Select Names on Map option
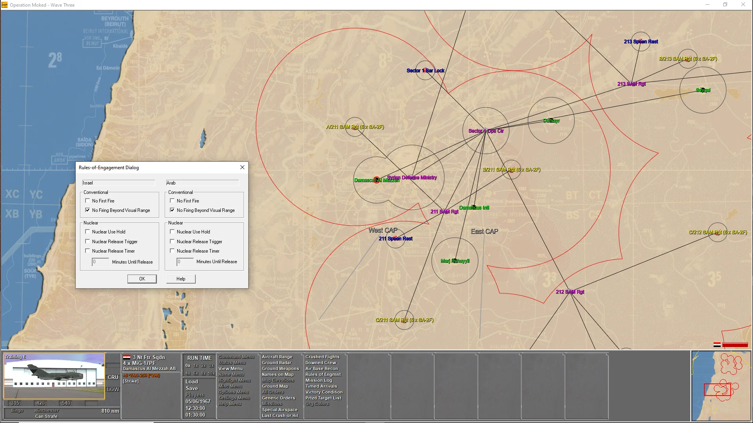Image resolution: width=753 pixels, height=423 pixels. click(278, 374)
